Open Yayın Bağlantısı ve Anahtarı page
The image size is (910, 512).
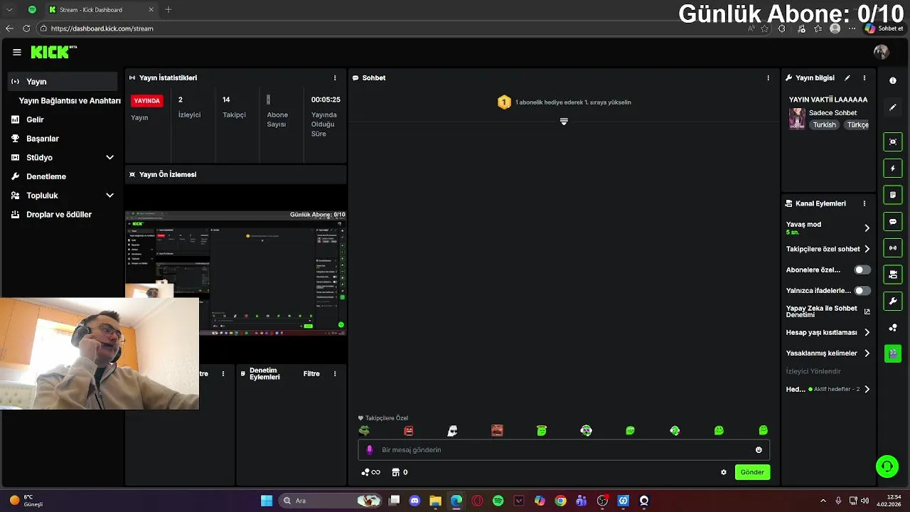pos(70,101)
